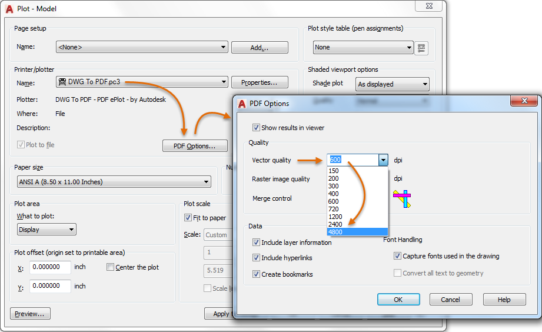542x332 pixels.
Task: Uncheck Create bookmarks option
Action: click(256, 274)
